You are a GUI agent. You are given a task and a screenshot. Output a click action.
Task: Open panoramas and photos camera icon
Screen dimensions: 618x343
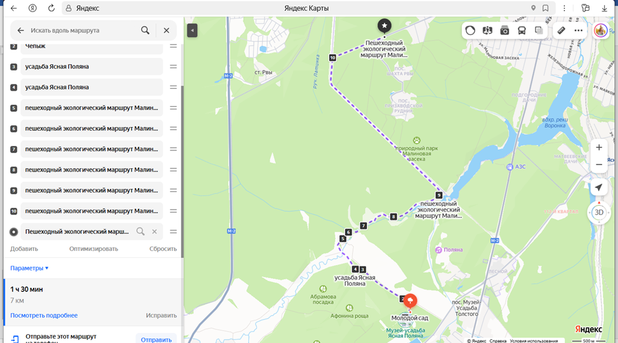pos(504,30)
